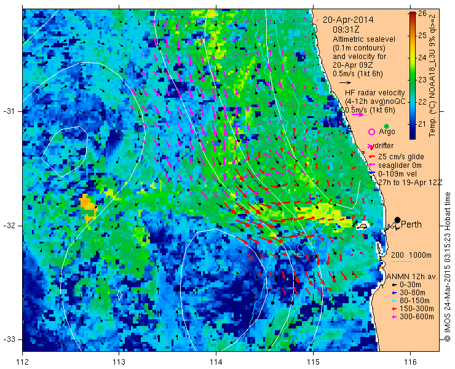455x369 pixels.
Task: Click the longitude axis label 112
Action: coord(22,362)
